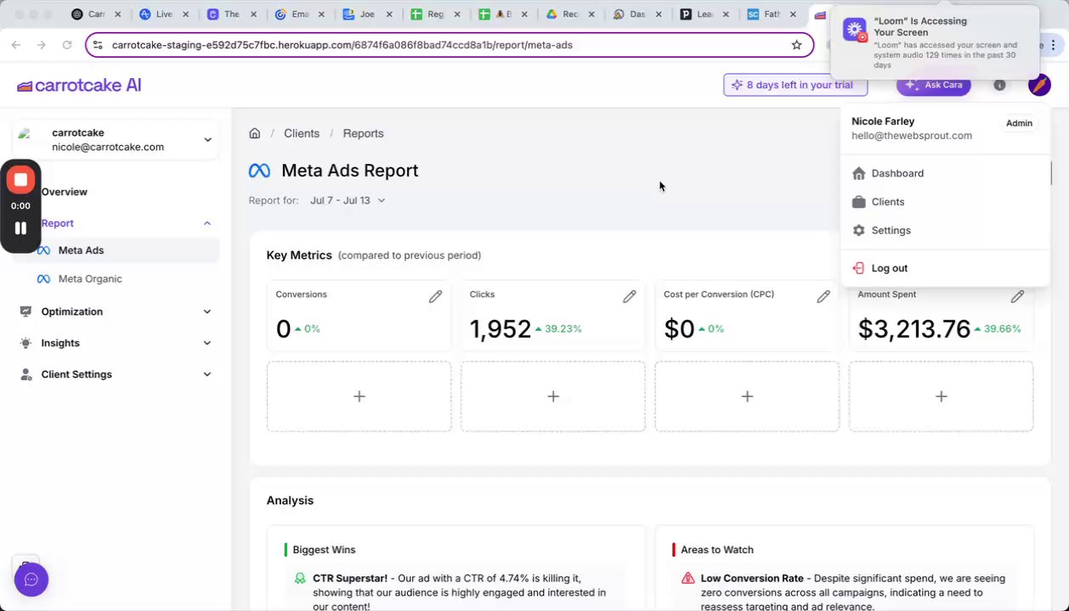Expand the Optimization sidebar section
The height and width of the screenshot is (611, 1069).
206,311
